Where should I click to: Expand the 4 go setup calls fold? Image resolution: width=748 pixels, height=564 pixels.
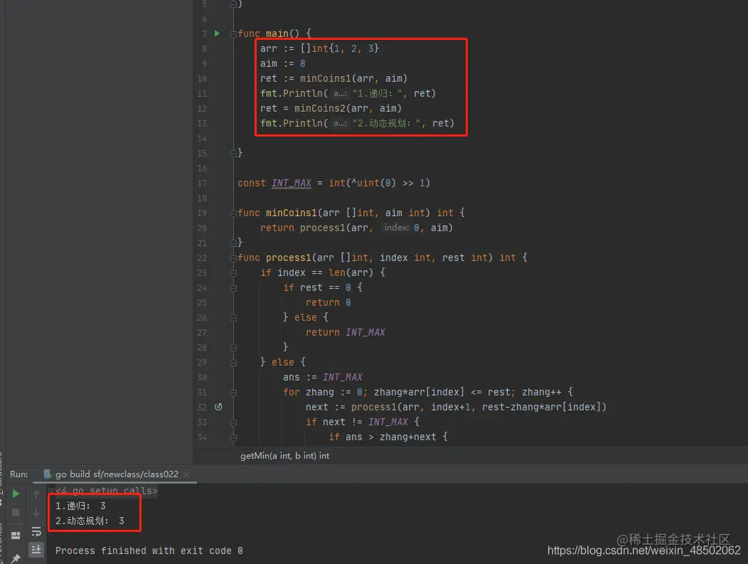[51, 491]
